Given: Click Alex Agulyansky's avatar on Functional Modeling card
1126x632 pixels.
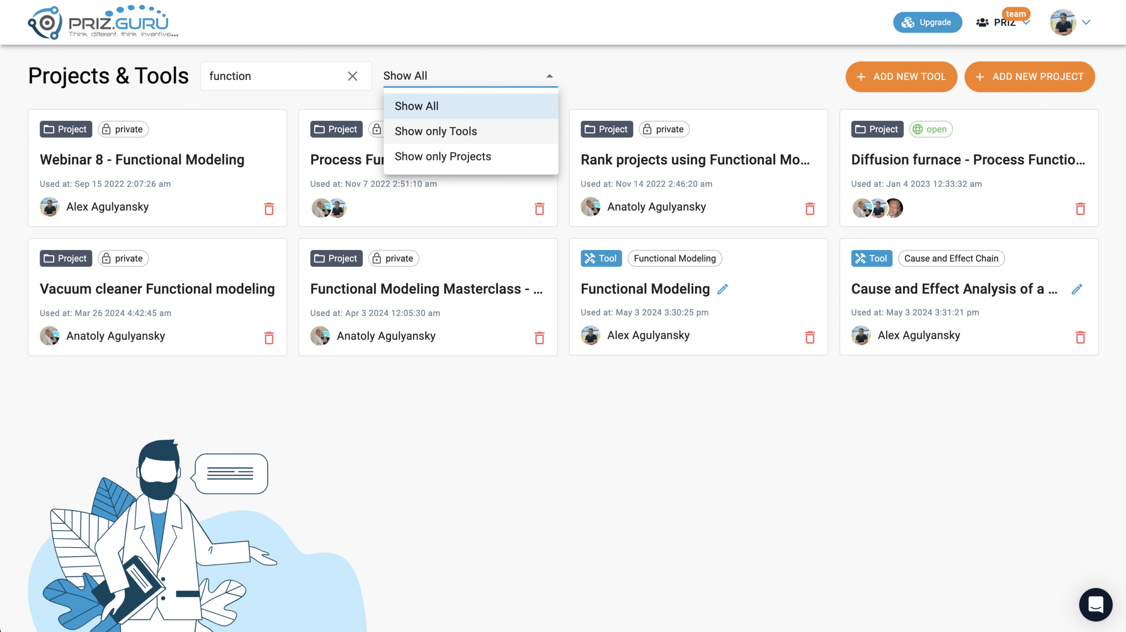Looking at the screenshot, I should coord(591,335).
